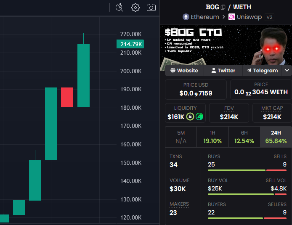Click the buy volume ratio bar
Image resolution: width=292 pixels, height=225 pixels.
[247, 194]
